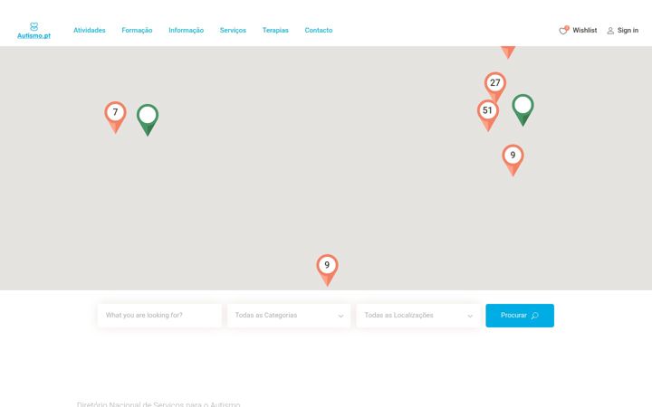This screenshot has height=407, width=652.
Task: Click the partially hidden orange pin under Wishlist
Action: 508,52
